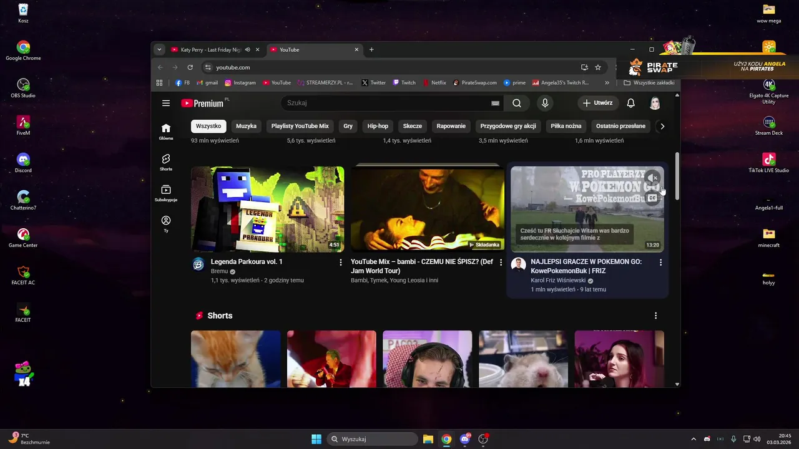Switch to the Katy Perry browser tab

click(210, 50)
